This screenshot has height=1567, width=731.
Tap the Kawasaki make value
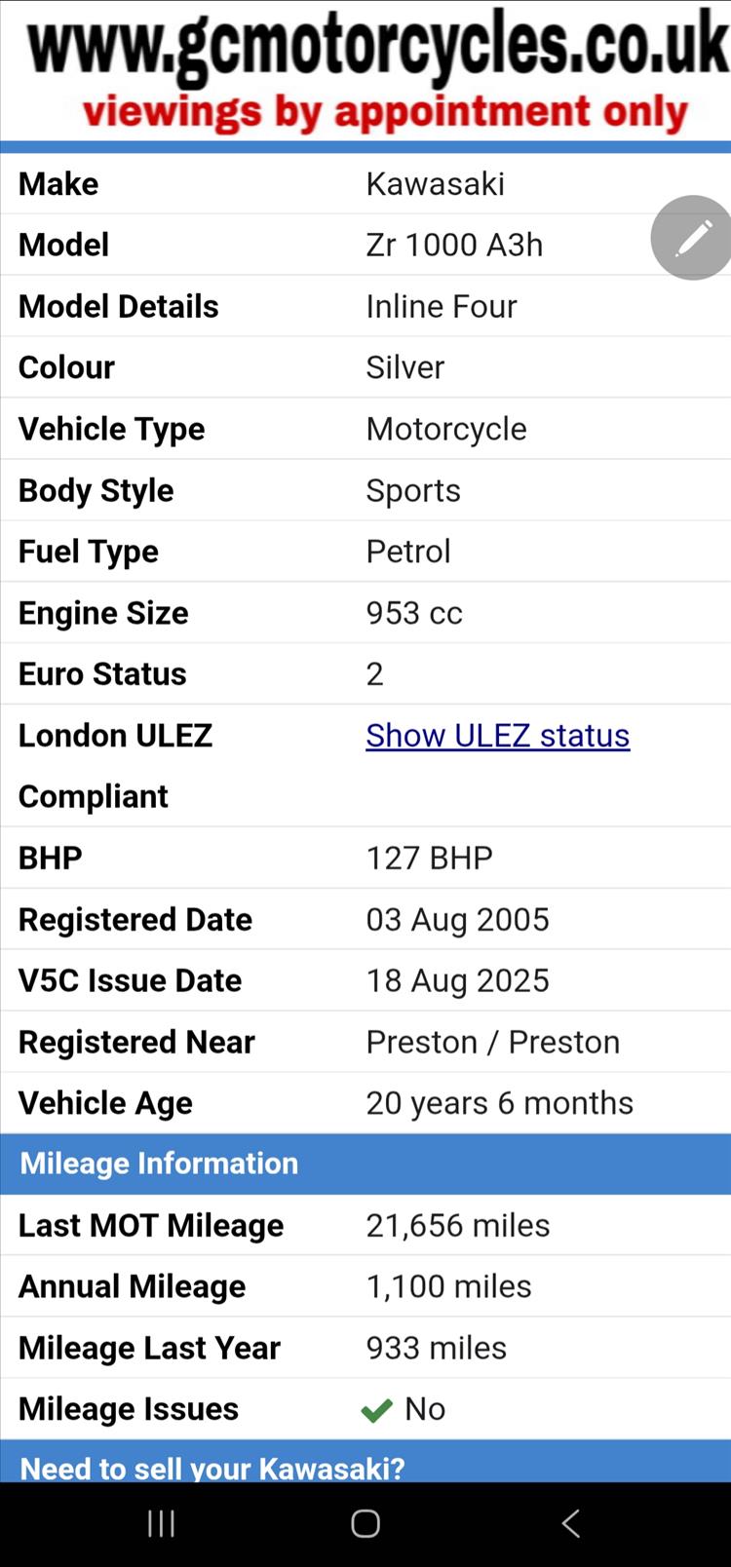pyautogui.click(x=435, y=183)
